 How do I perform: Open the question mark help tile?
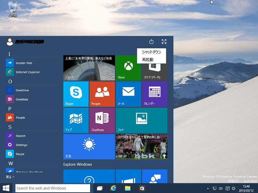click(x=89, y=176)
